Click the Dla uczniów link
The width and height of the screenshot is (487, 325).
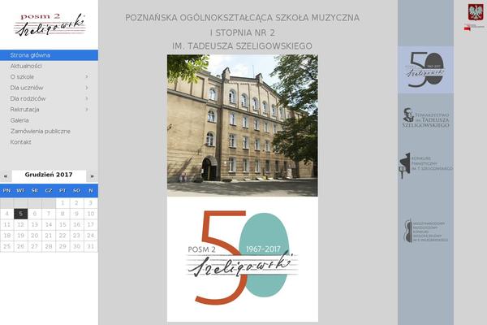point(27,88)
